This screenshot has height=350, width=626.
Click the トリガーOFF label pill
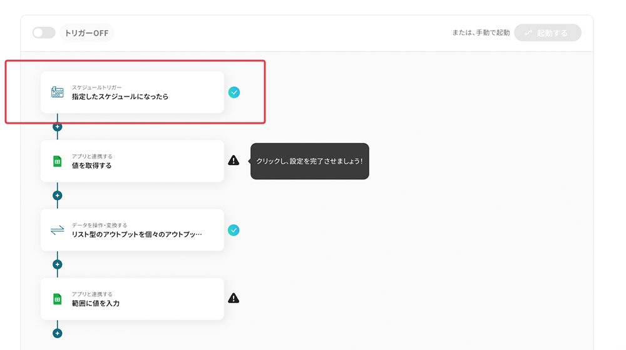tap(86, 32)
